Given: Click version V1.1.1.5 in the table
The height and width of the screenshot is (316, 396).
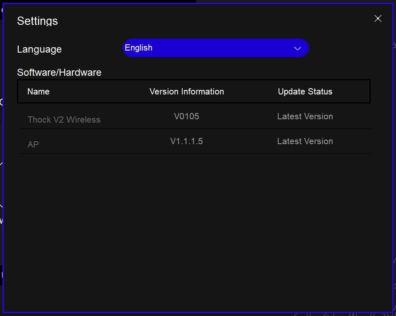Looking at the screenshot, I should (186, 141).
